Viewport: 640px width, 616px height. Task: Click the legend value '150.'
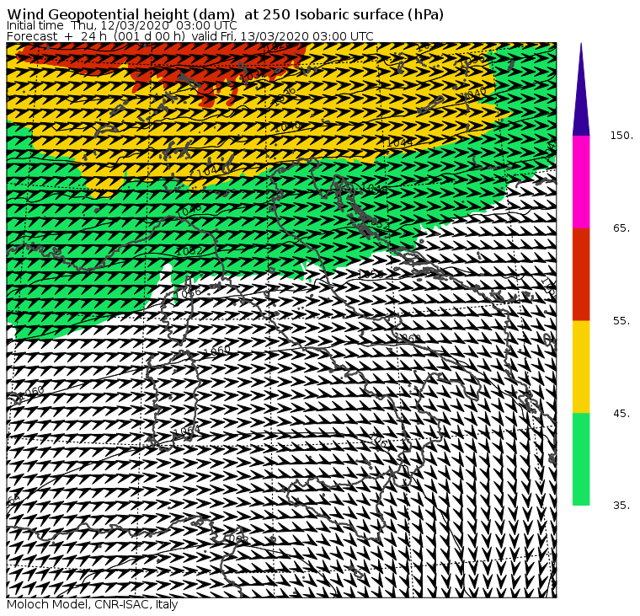(621, 136)
